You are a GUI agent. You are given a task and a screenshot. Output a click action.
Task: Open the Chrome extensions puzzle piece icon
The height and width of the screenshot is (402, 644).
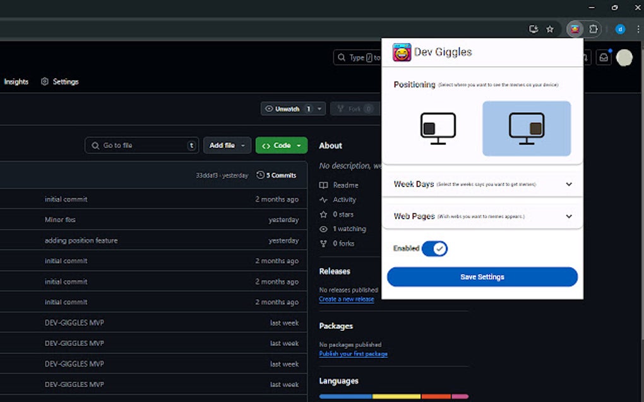pyautogui.click(x=593, y=29)
